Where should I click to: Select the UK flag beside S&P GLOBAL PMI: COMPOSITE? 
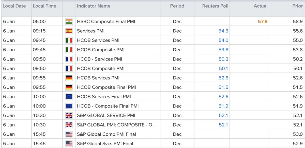coord(69,124)
